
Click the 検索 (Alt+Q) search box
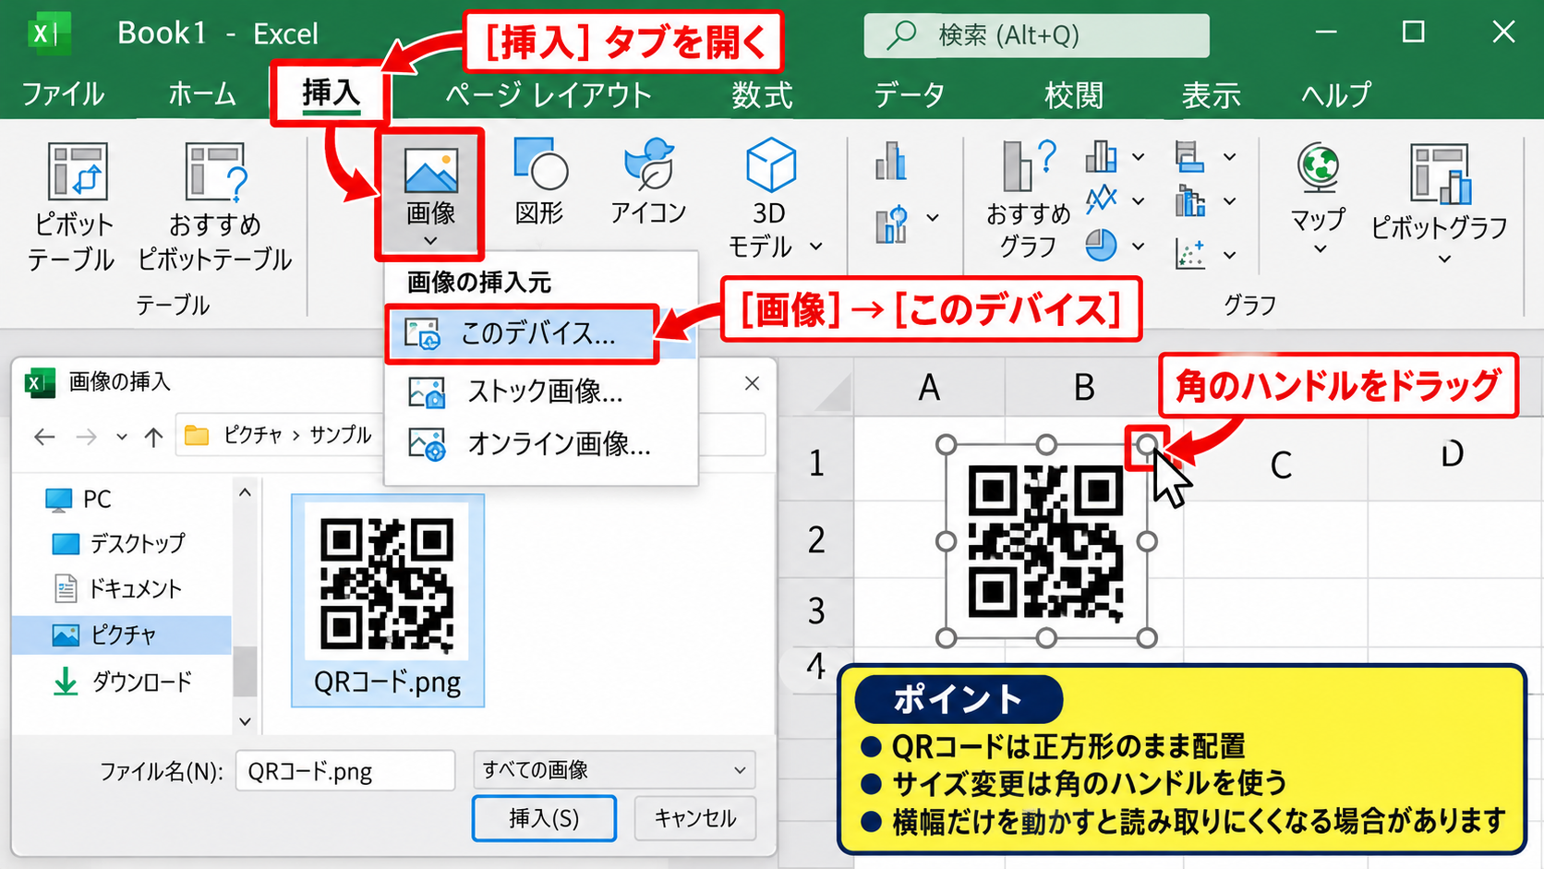pos(1036,35)
